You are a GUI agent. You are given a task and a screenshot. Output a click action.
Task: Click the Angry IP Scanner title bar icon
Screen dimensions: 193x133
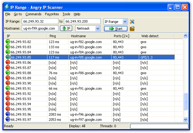pyautogui.click(x=6, y=7)
